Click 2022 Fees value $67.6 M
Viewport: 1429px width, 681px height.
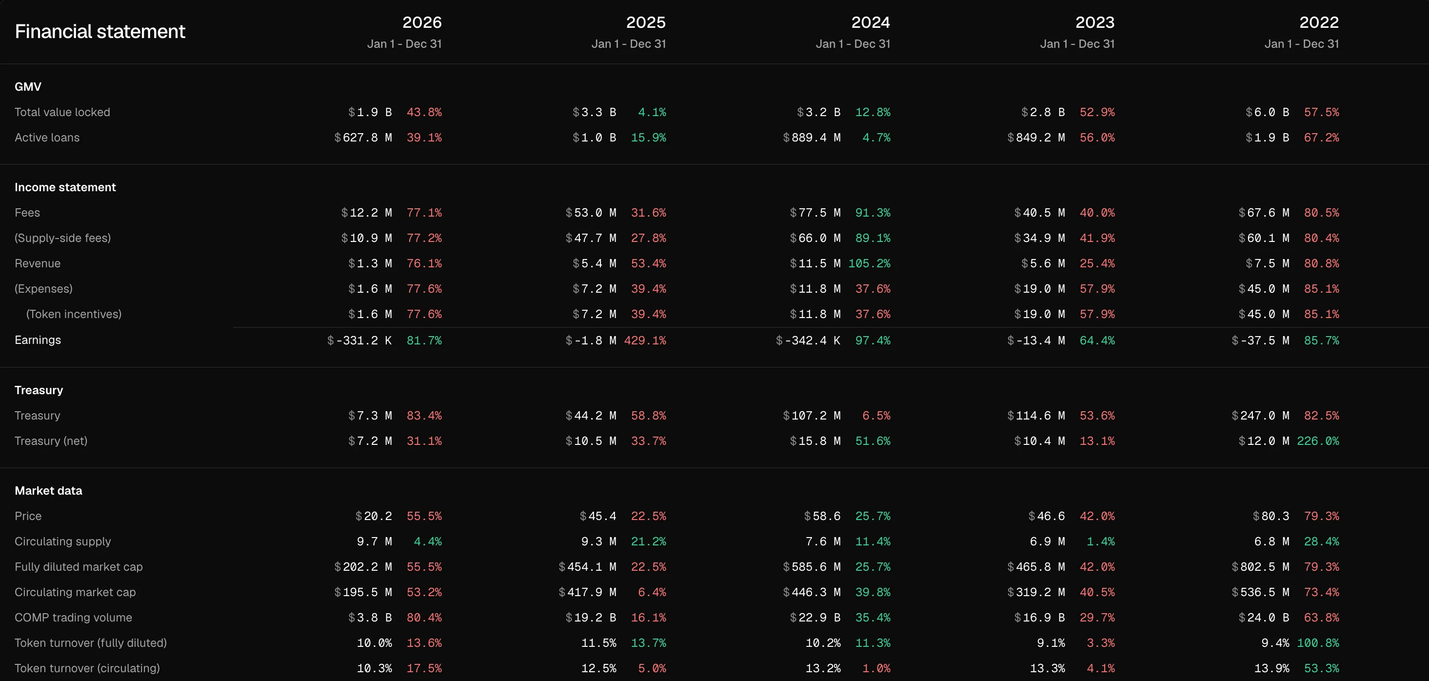pyautogui.click(x=1264, y=213)
